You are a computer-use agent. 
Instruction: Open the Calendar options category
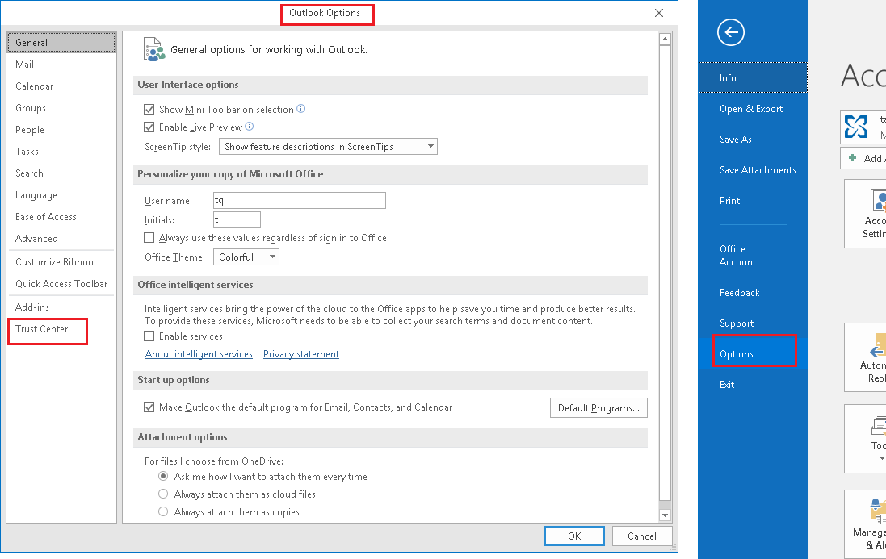61,86
